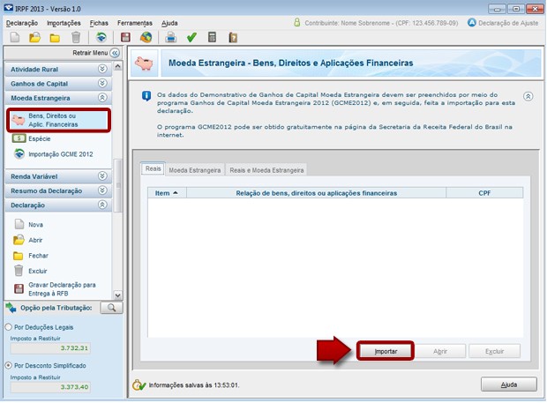The image size is (547, 403).
Task: Click the trash can icon in toolbar
Action: tap(76, 37)
